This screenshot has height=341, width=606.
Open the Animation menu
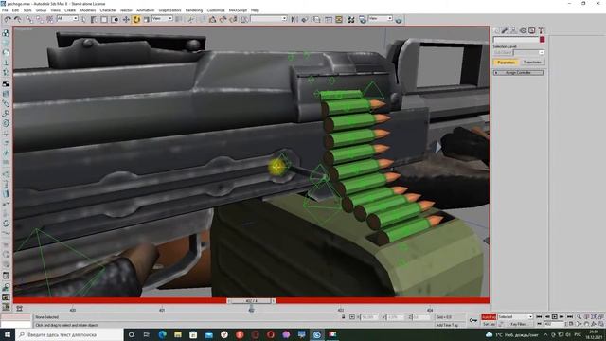[x=145, y=10]
